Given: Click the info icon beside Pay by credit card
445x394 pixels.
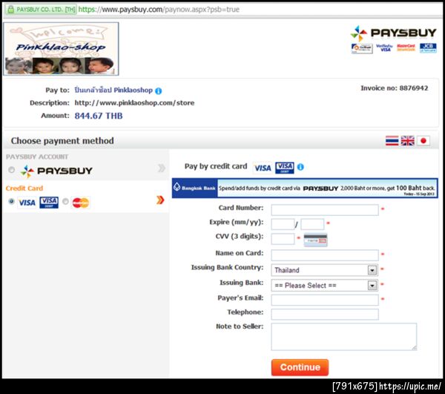Looking at the screenshot, I should point(300,167).
